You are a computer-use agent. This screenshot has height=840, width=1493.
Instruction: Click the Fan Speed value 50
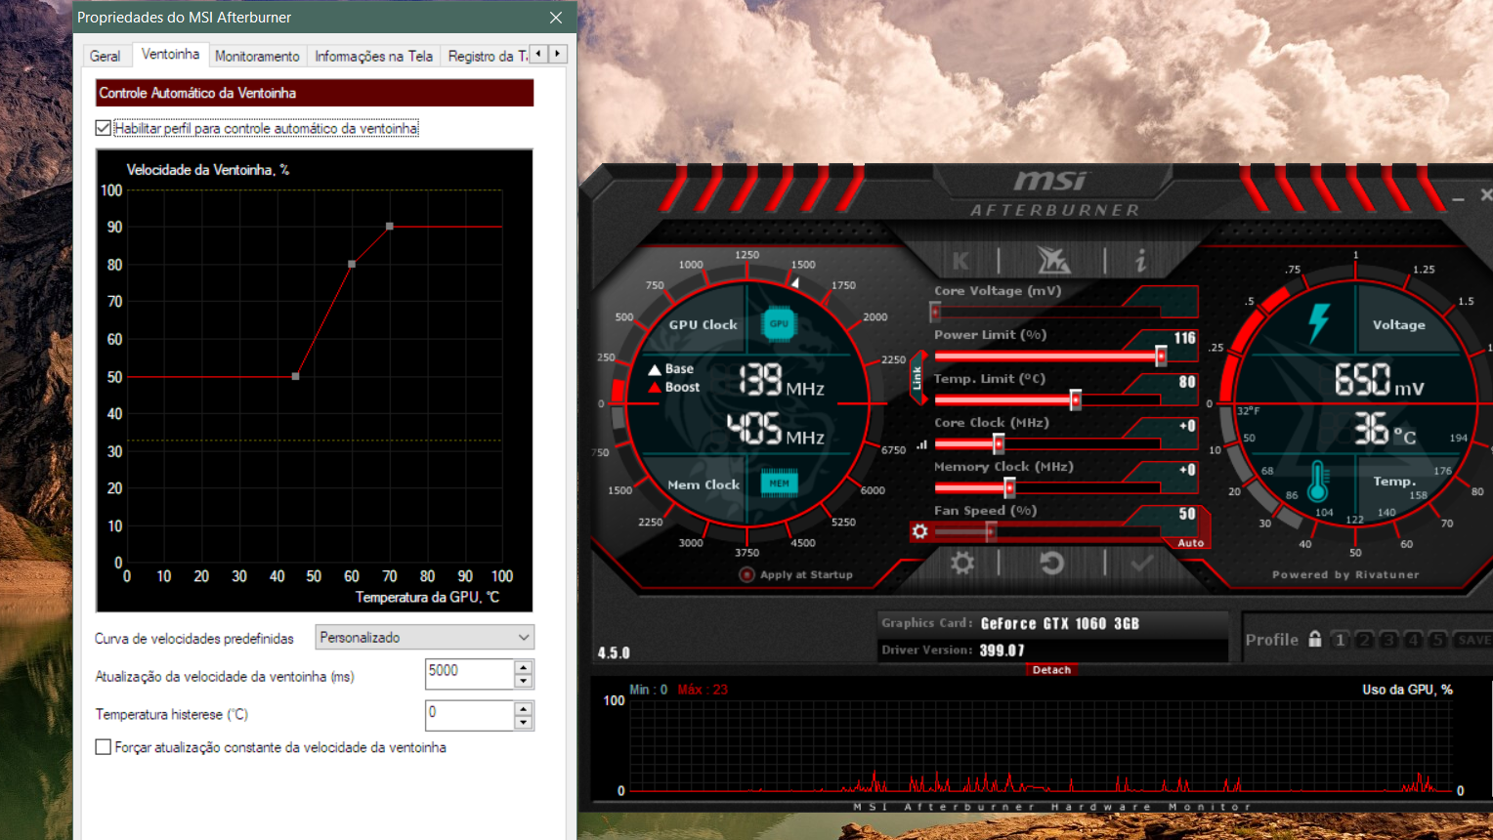1187,514
